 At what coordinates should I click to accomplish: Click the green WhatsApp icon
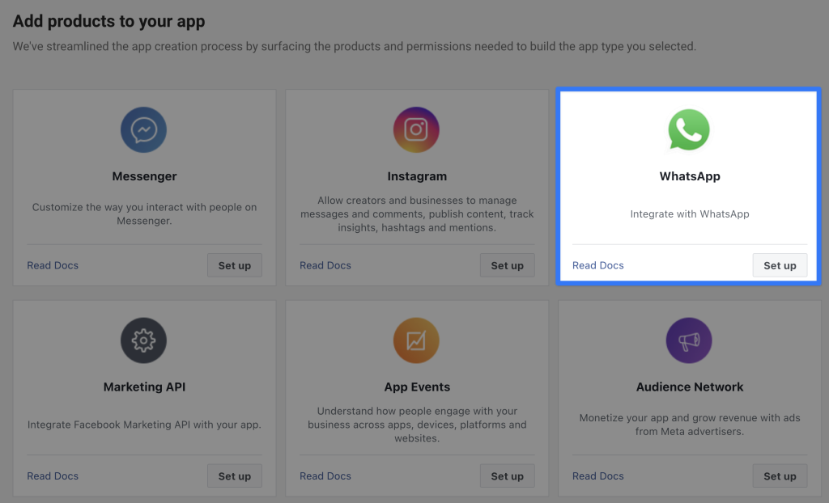pyautogui.click(x=689, y=129)
